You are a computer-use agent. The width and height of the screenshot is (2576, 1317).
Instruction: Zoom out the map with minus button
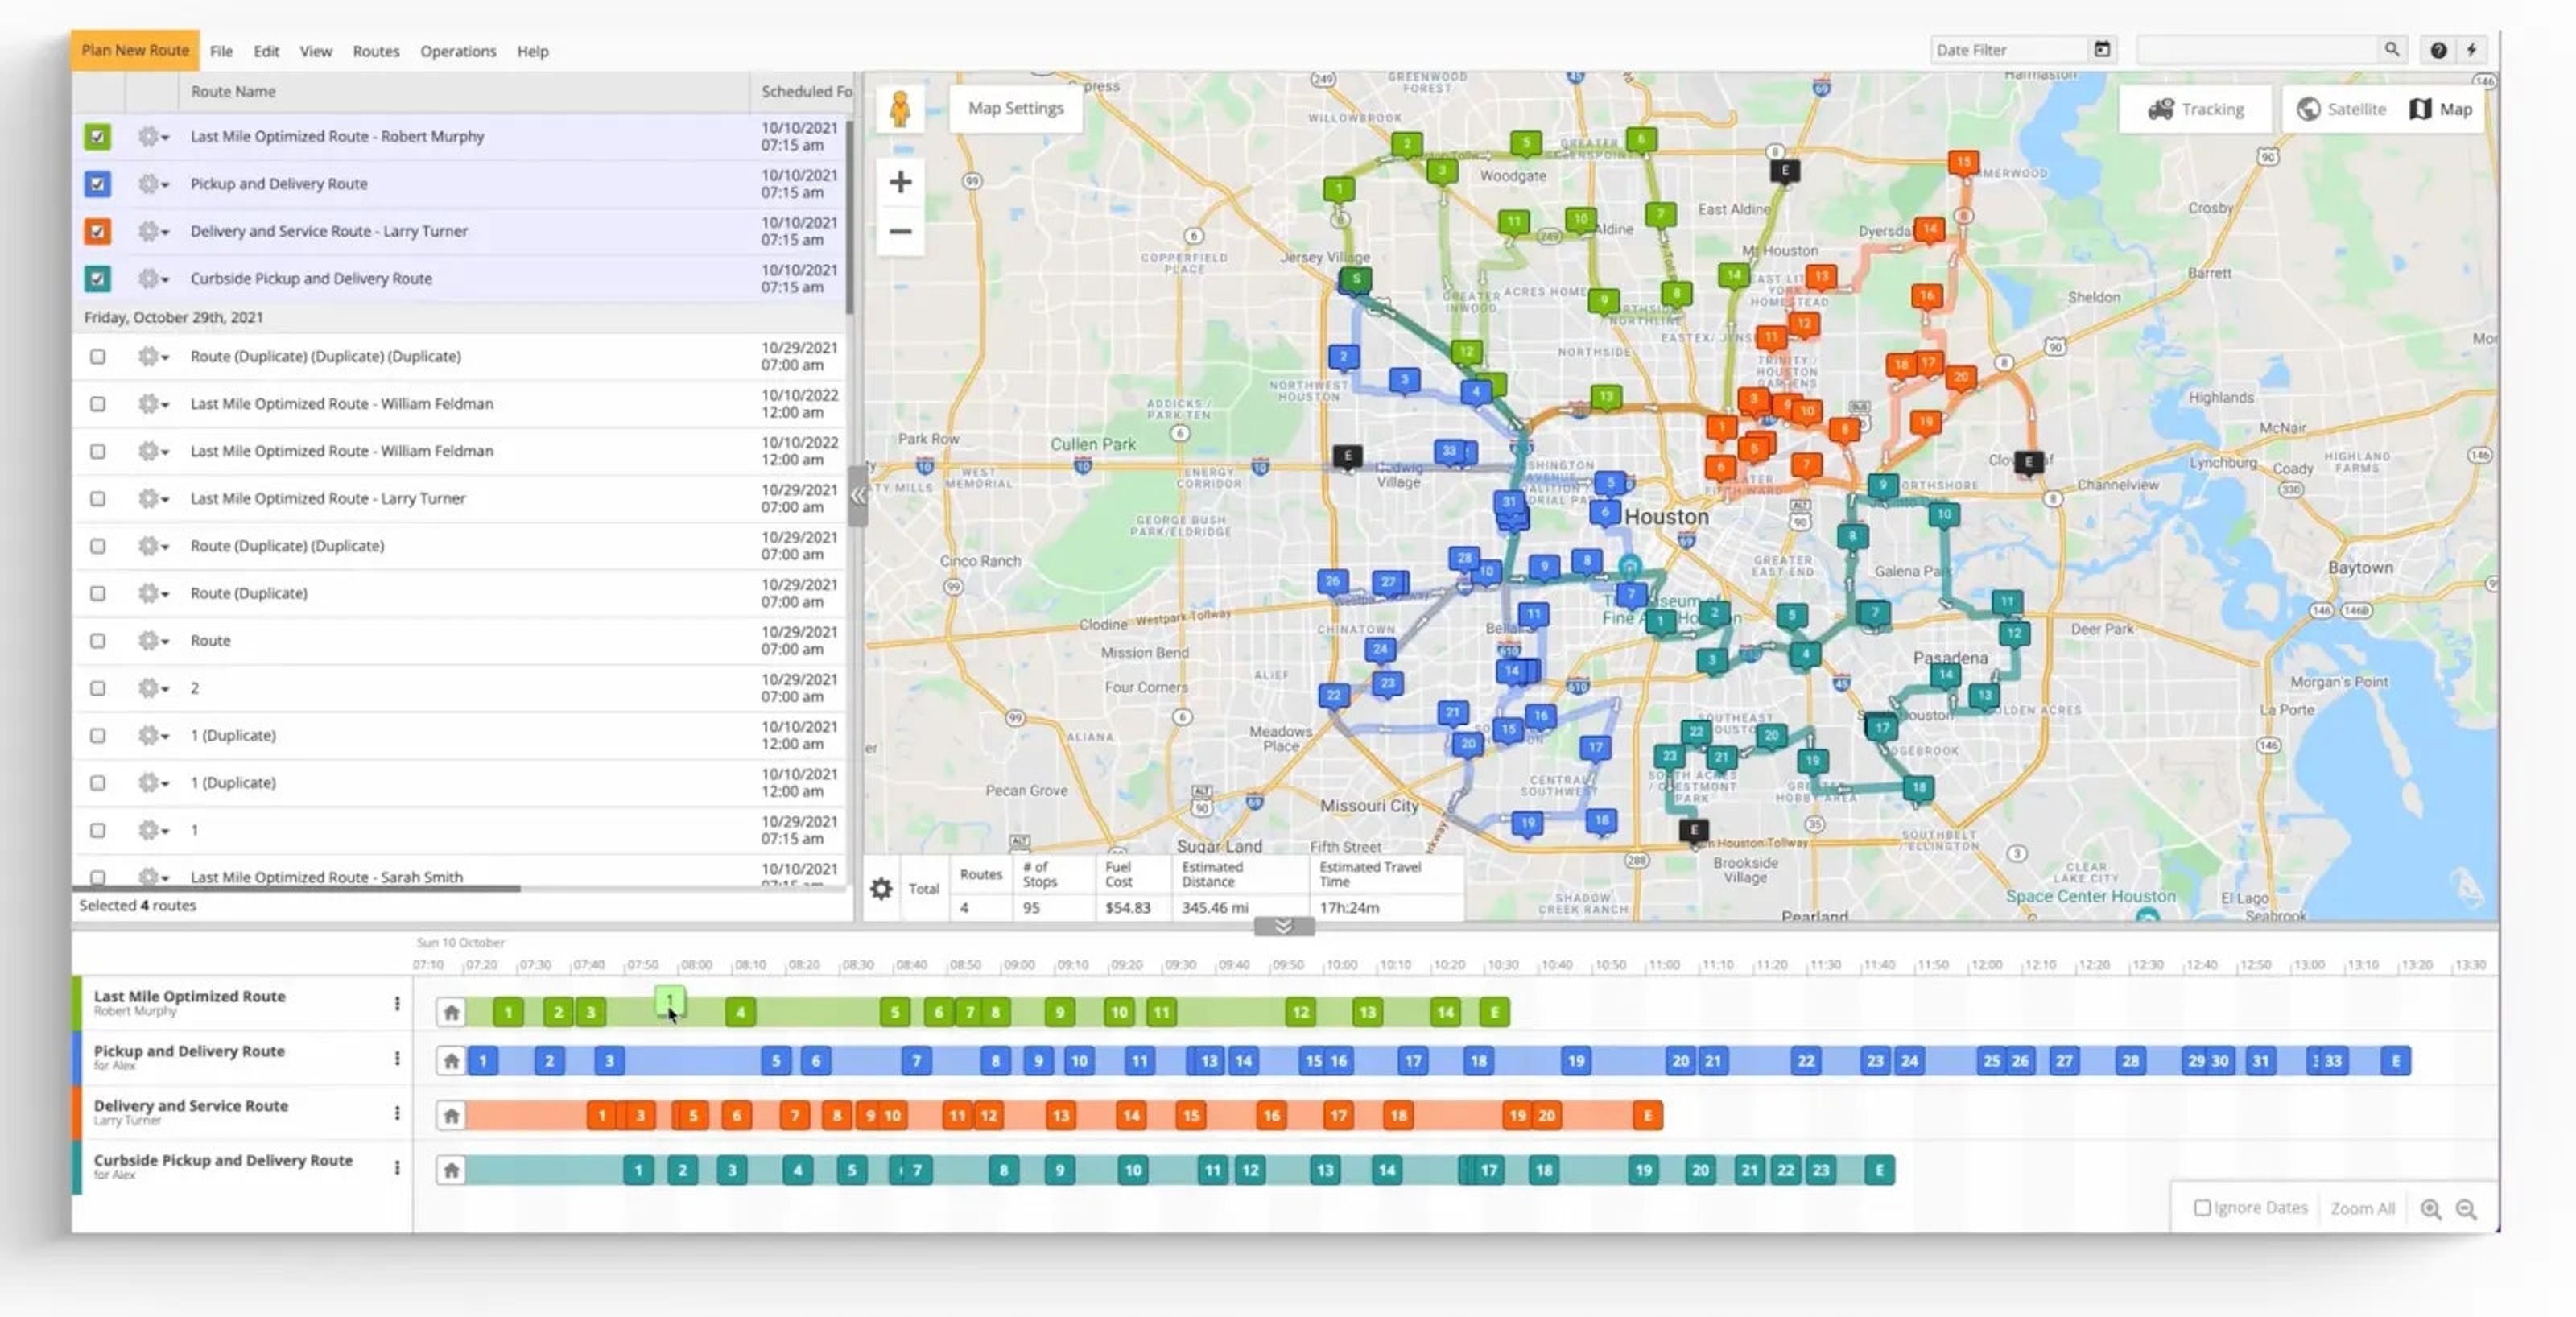tap(900, 232)
